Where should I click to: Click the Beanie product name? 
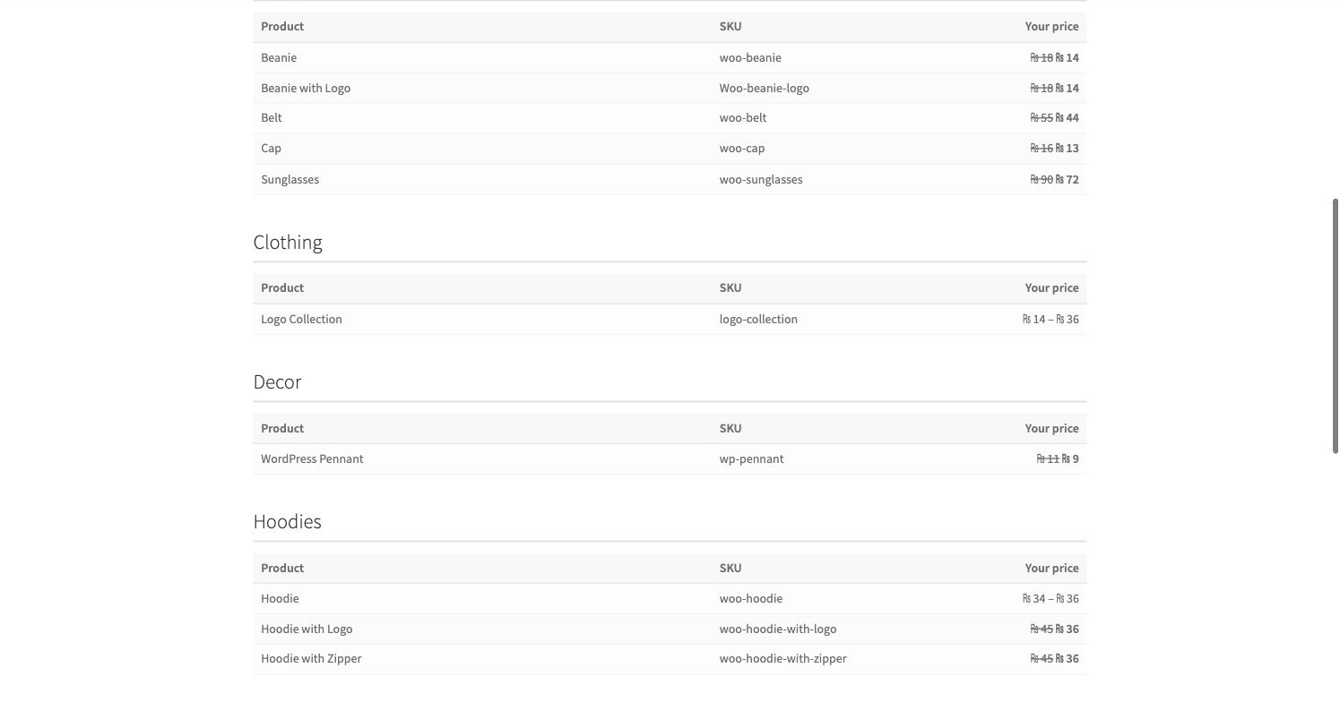pyautogui.click(x=278, y=57)
